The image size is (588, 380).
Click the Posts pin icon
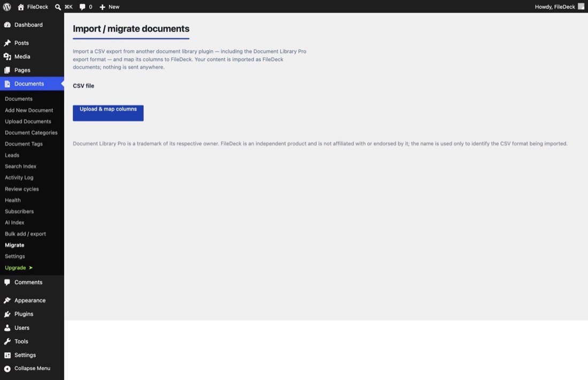[7, 43]
